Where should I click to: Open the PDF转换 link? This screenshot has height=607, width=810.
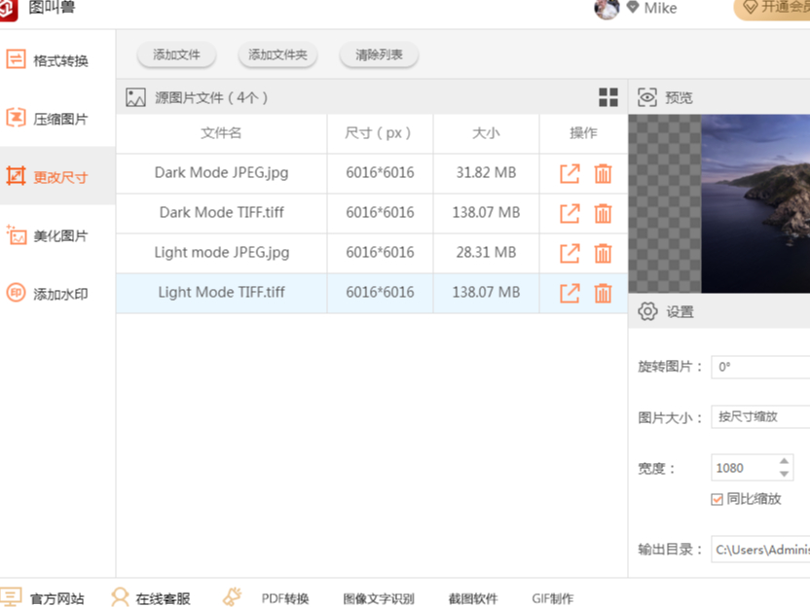[285, 599]
